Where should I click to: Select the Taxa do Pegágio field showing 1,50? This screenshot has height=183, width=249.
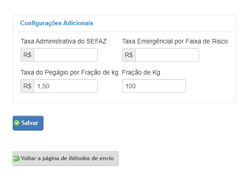(66, 86)
